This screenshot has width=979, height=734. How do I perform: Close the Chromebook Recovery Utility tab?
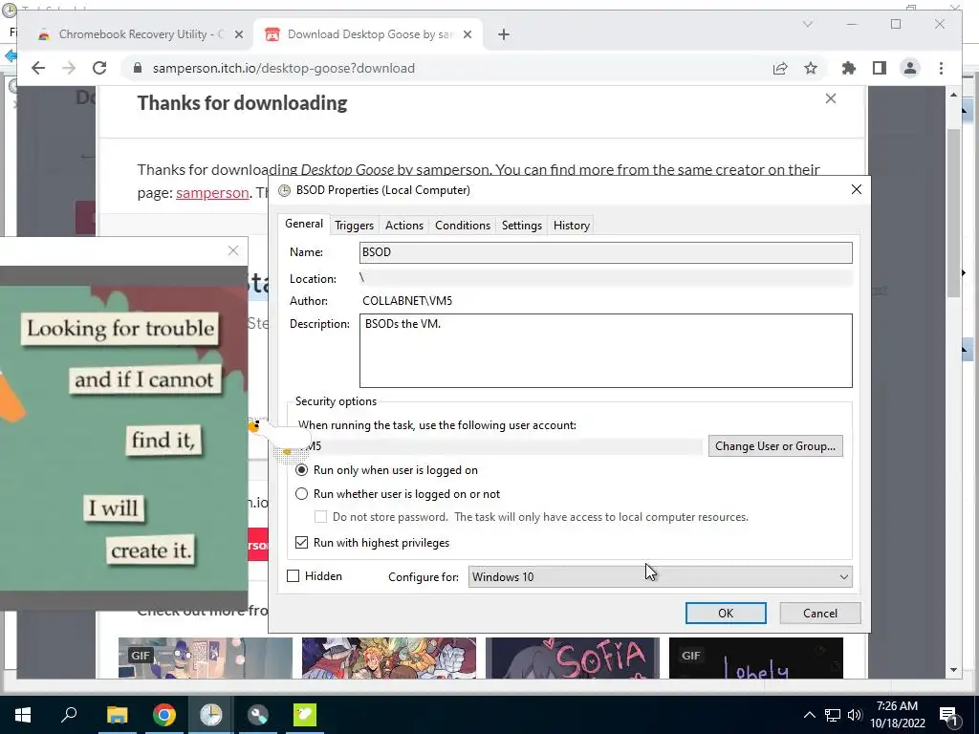[238, 35]
